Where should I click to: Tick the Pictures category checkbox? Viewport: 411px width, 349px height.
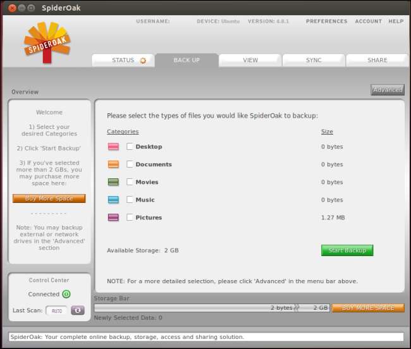pos(130,217)
